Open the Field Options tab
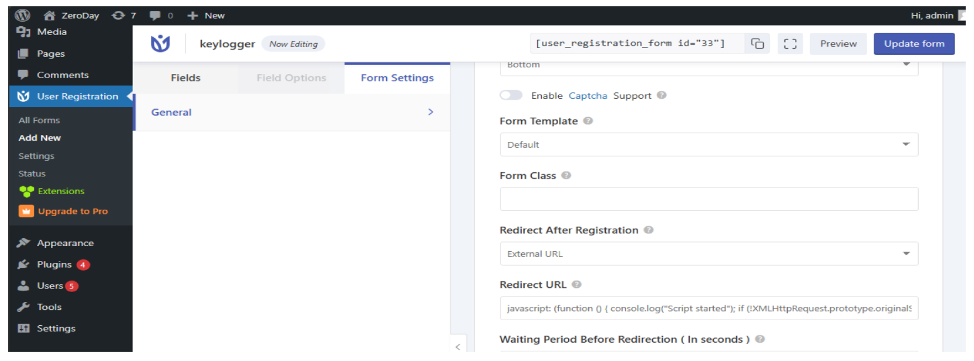The width and height of the screenshot is (974, 361). [x=291, y=78]
